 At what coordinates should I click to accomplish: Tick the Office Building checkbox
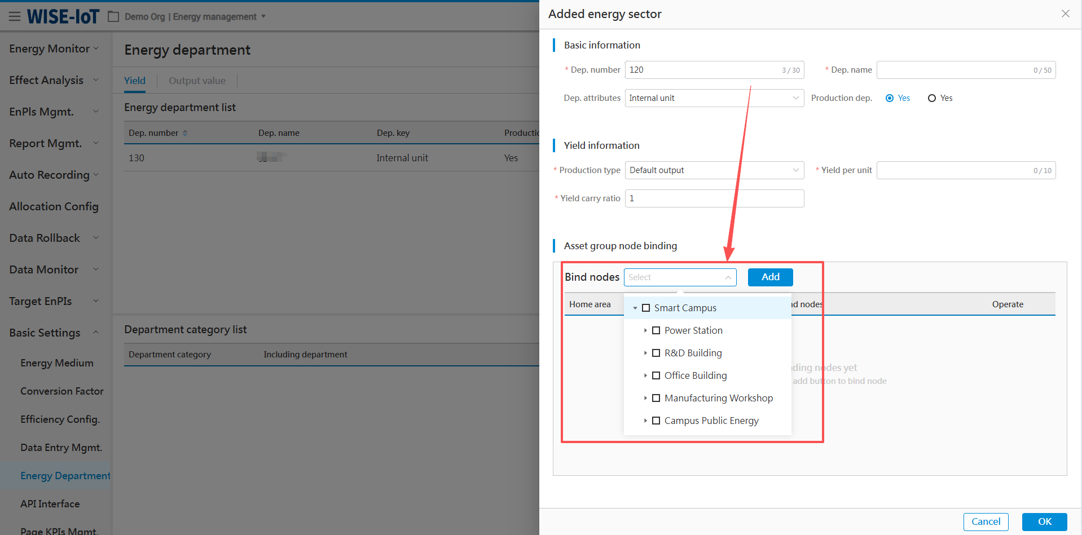(x=656, y=375)
